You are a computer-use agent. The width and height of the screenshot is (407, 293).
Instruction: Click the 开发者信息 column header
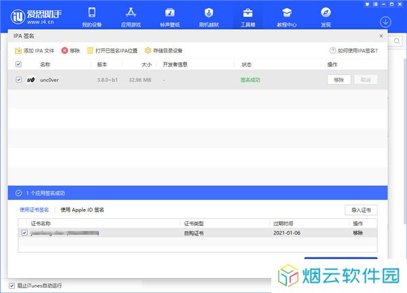175,64
